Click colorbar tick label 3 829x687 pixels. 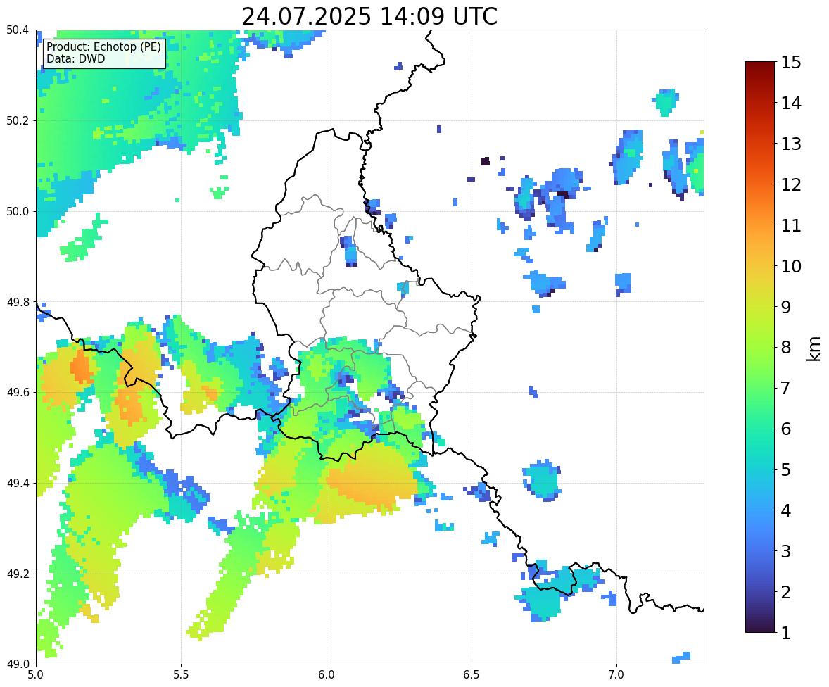point(786,551)
